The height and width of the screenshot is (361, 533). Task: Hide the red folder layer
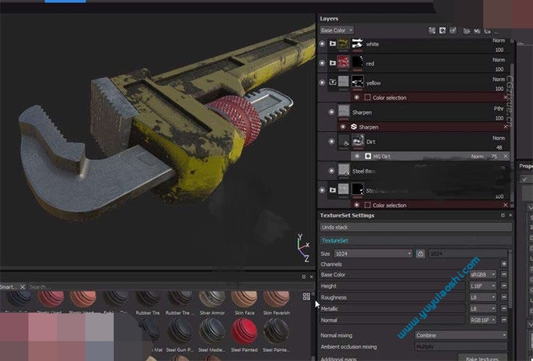point(322,63)
